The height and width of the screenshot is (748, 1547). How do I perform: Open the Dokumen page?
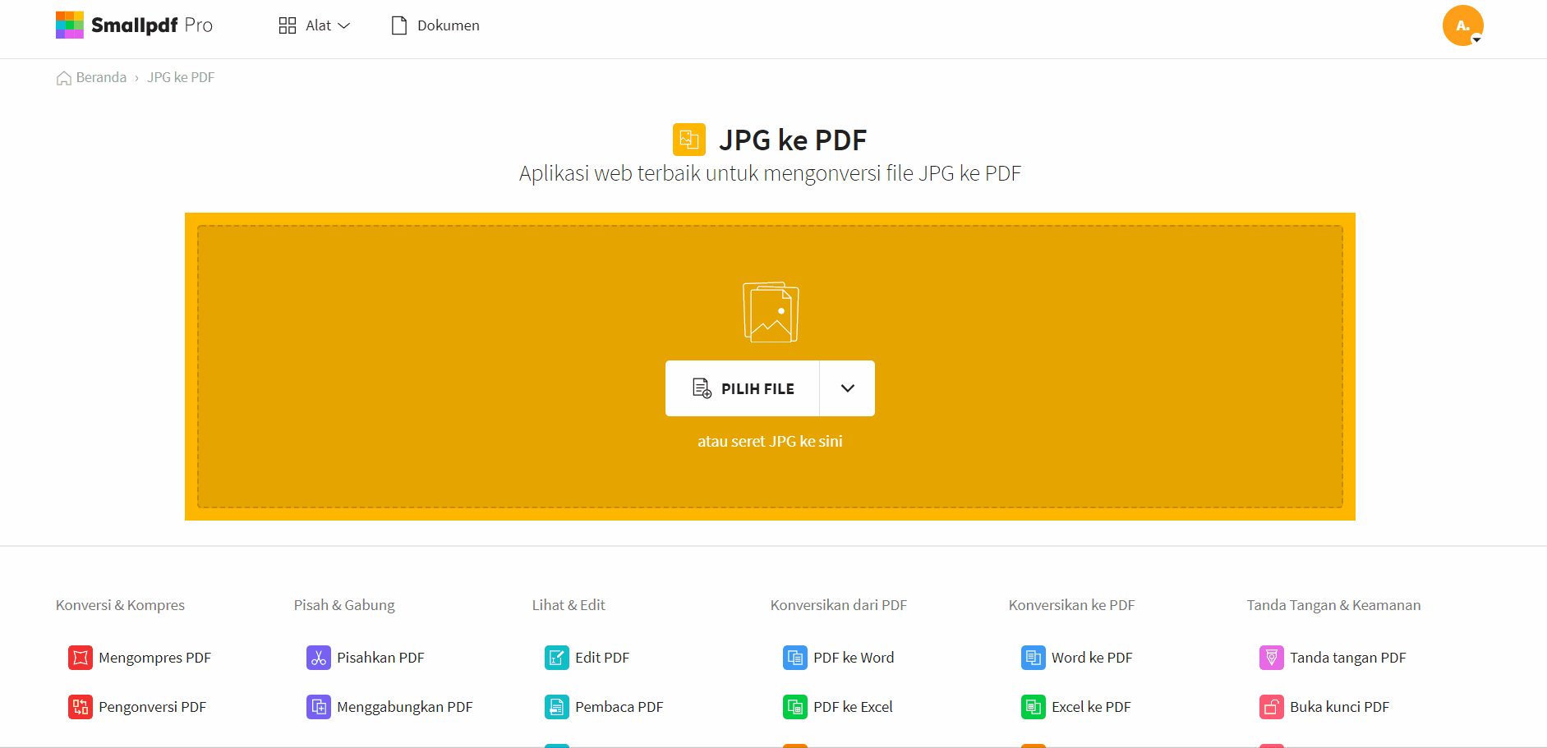[435, 25]
